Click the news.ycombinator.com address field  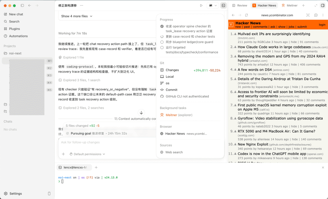[x=277, y=15]
